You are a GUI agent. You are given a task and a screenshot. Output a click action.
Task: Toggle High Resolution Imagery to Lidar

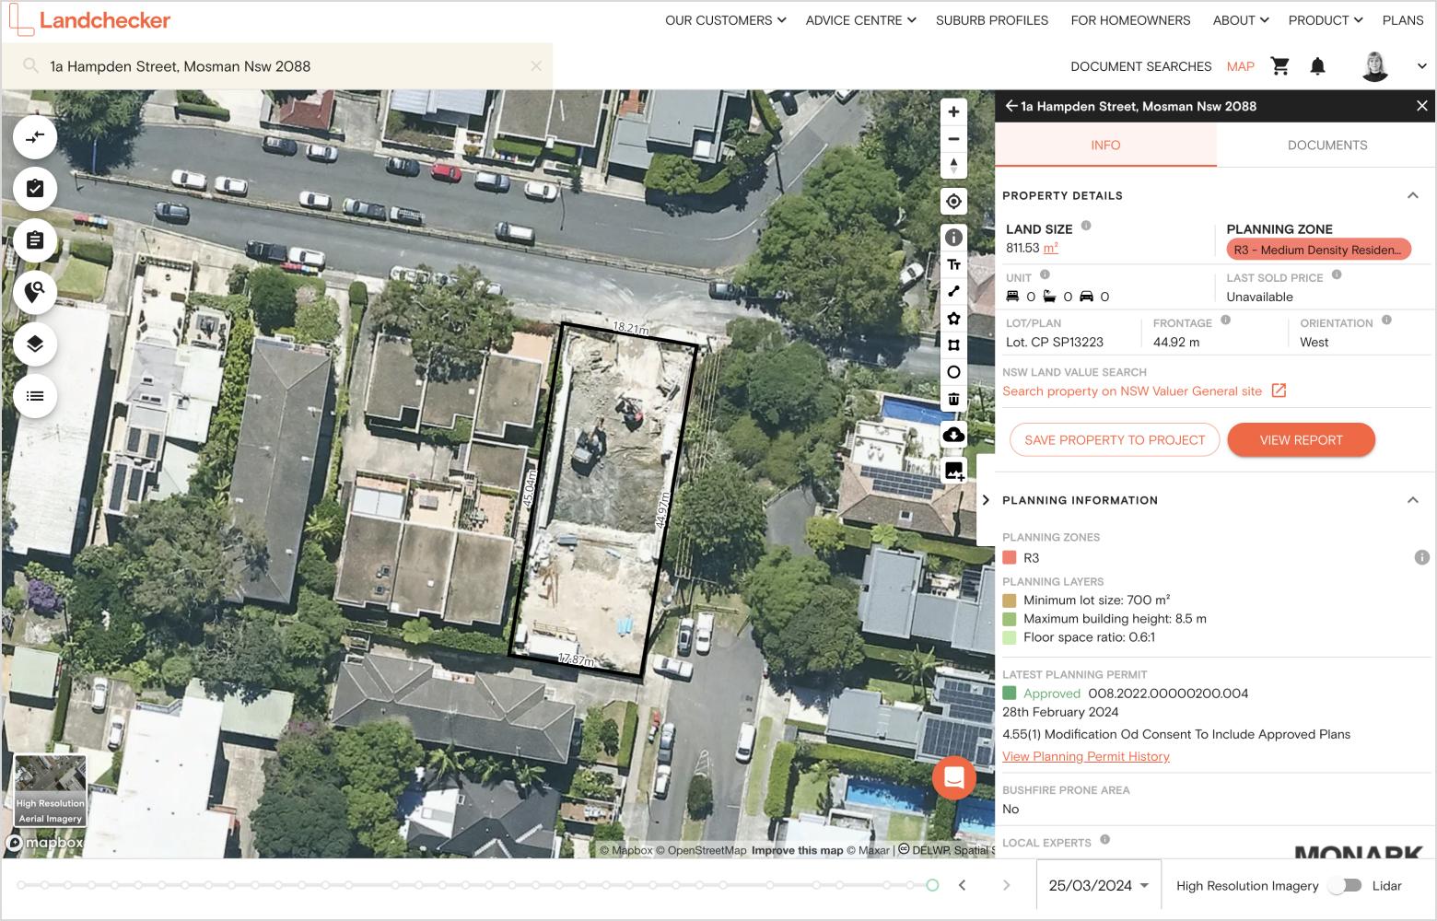[1346, 885]
